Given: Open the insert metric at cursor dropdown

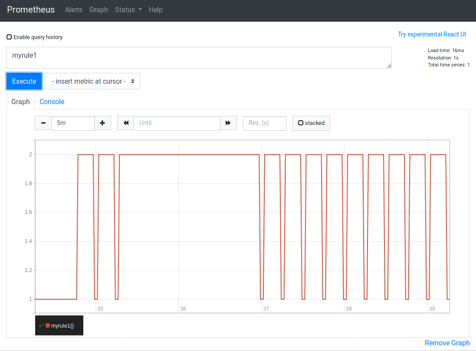Looking at the screenshot, I should (x=92, y=81).
